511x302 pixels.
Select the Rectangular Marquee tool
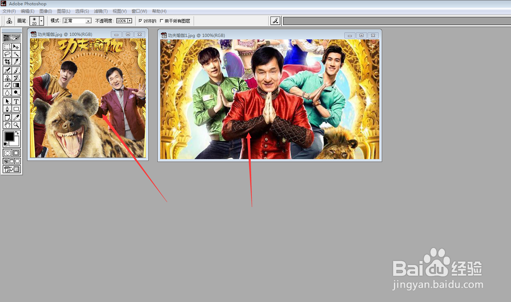click(7, 47)
